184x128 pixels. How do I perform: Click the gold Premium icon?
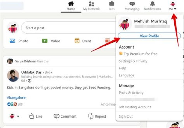(121, 53)
